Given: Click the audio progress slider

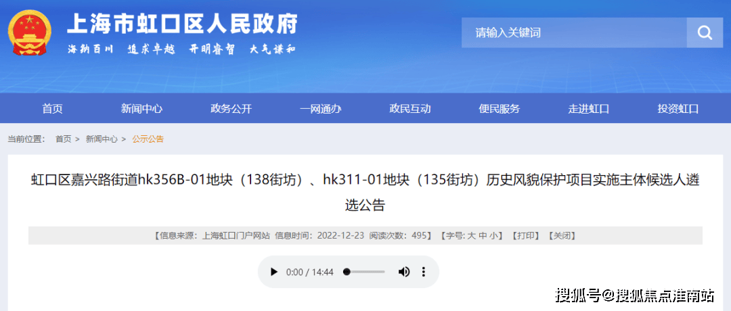Looking at the screenshot, I should tap(364, 272).
